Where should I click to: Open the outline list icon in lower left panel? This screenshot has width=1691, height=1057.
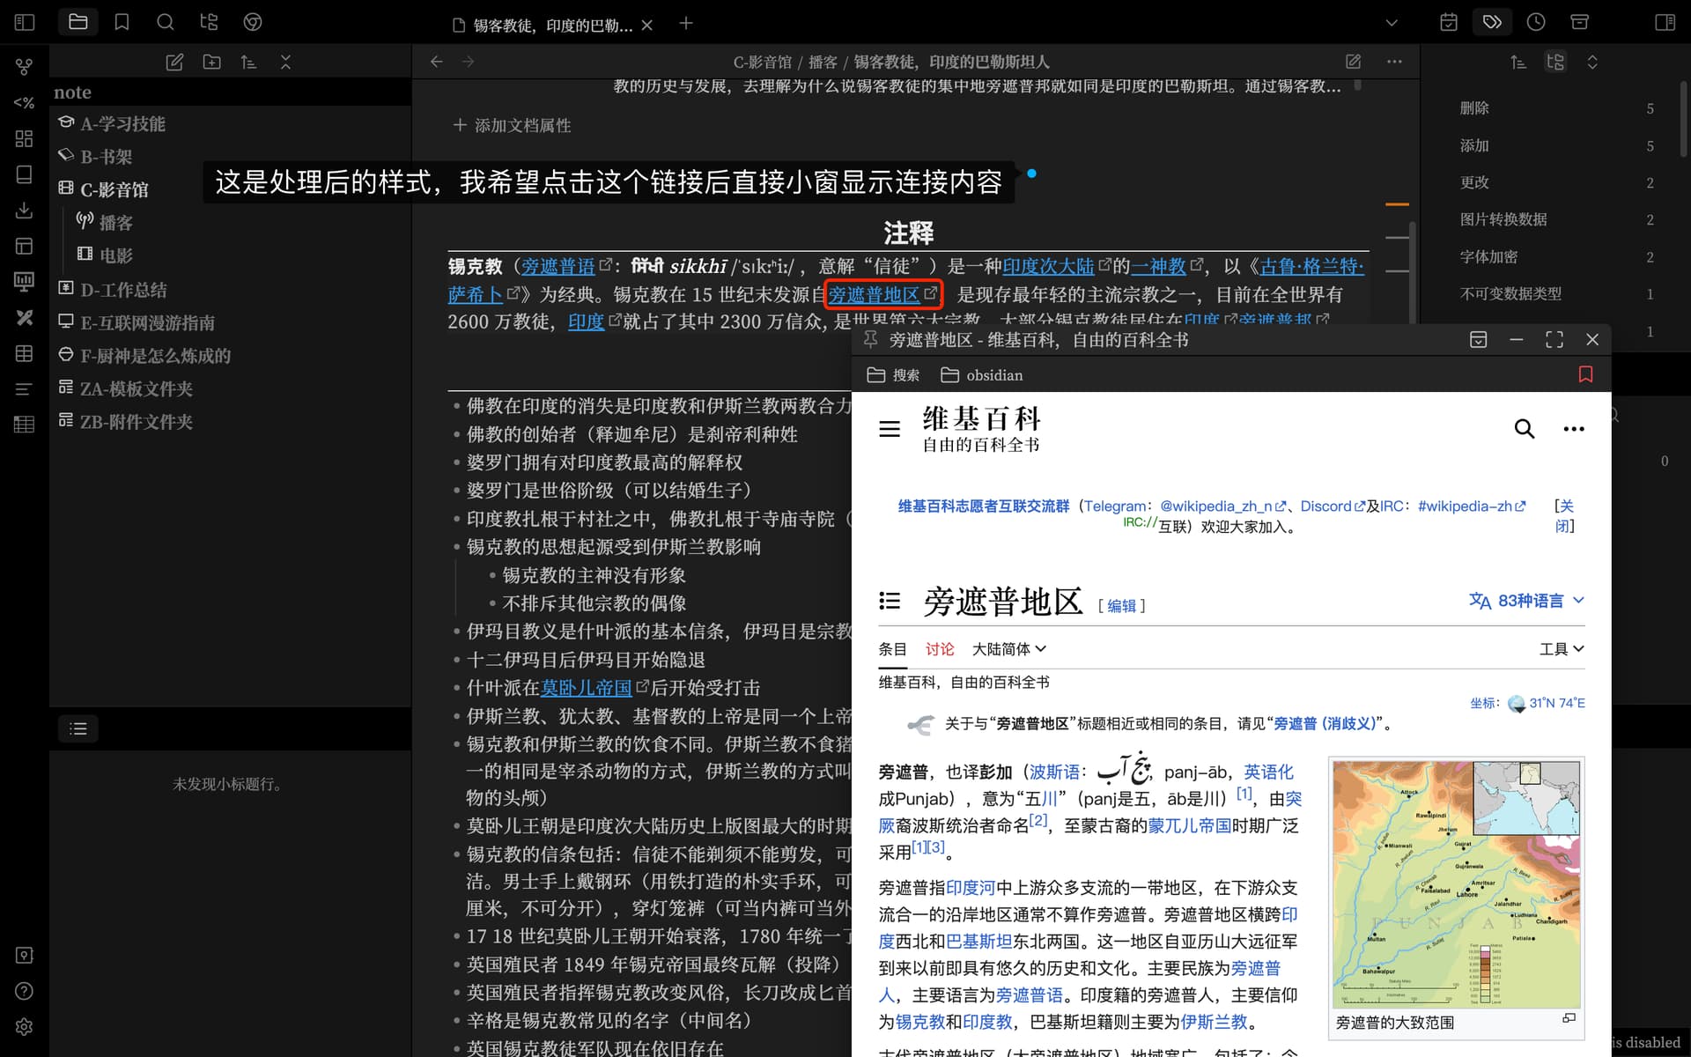click(78, 728)
